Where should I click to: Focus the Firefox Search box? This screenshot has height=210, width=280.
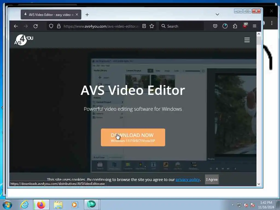coord(181,26)
